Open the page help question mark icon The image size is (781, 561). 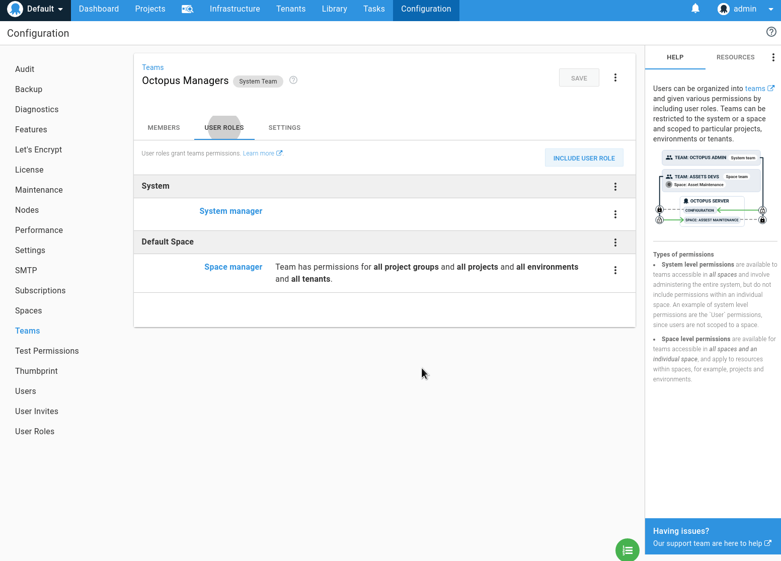click(771, 32)
